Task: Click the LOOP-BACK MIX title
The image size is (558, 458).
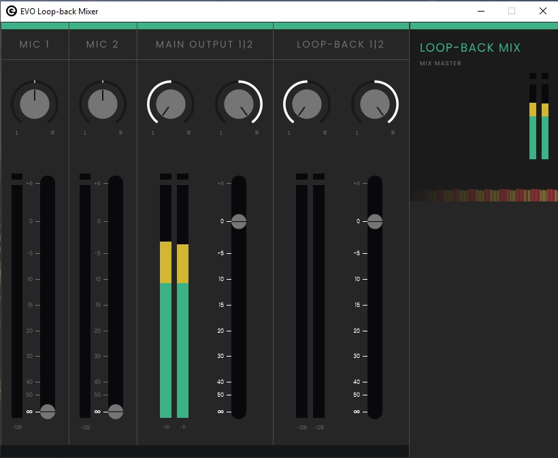Action: (x=470, y=48)
